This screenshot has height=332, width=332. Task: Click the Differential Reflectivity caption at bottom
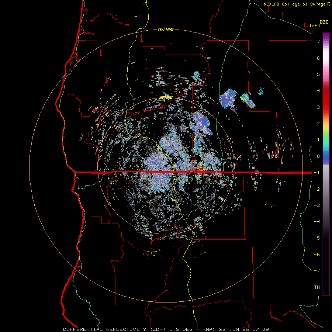pos(166,329)
